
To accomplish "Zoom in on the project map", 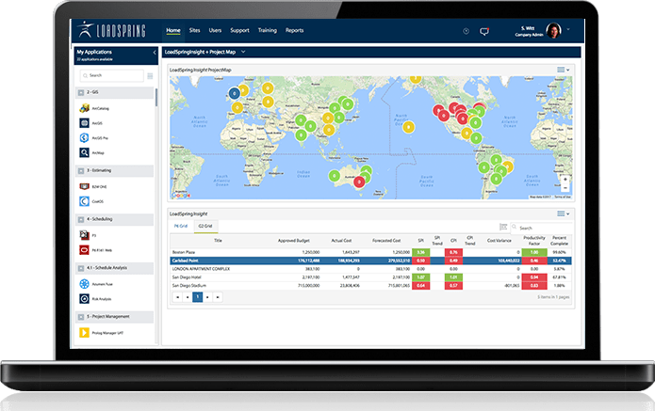I will [x=565, y=180].
